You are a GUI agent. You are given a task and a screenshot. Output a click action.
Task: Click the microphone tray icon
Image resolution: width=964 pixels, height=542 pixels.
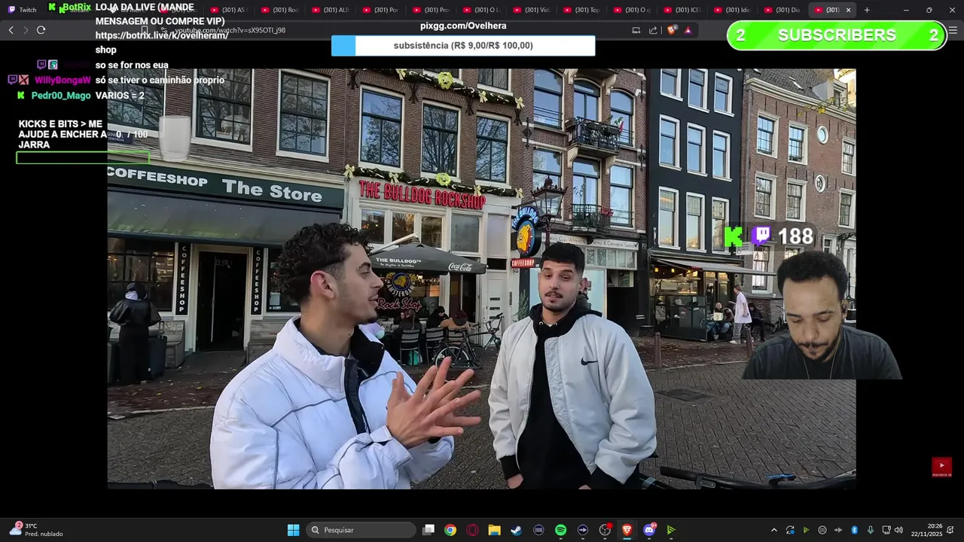click(x=871, y=530)
